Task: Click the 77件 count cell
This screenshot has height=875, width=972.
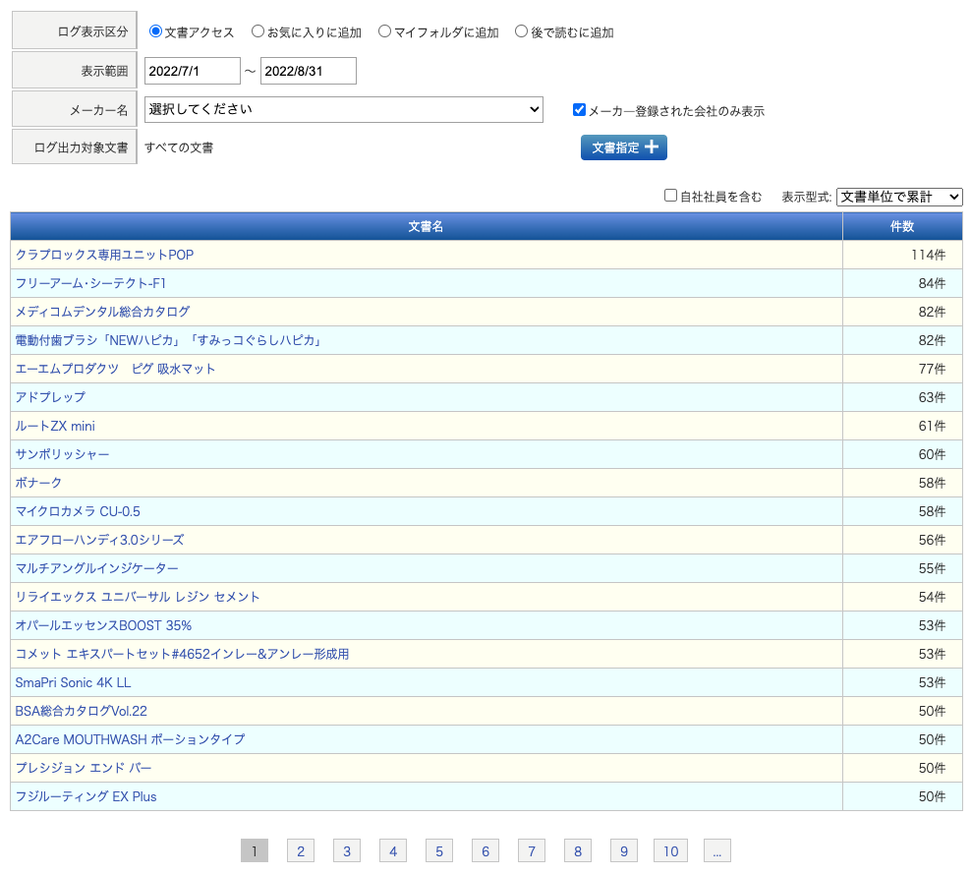Action: [902, 369]
